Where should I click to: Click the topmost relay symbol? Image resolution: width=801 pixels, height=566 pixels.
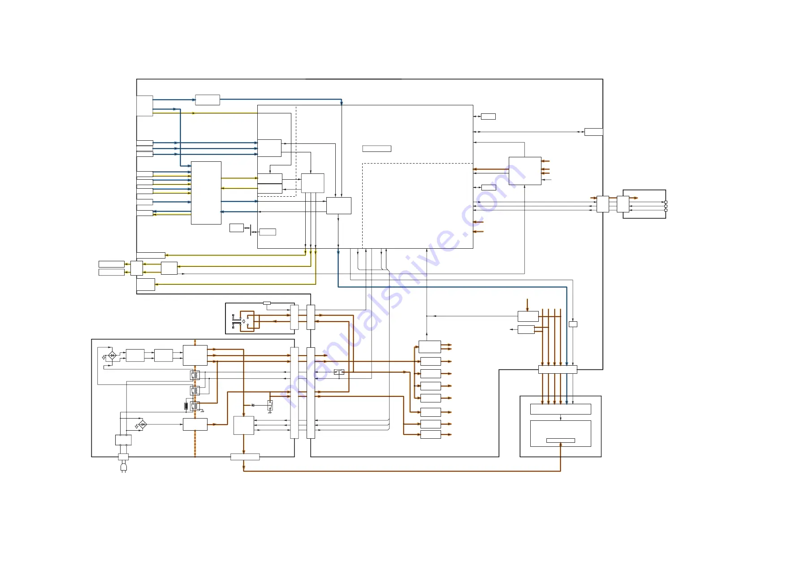pos(195,375)
